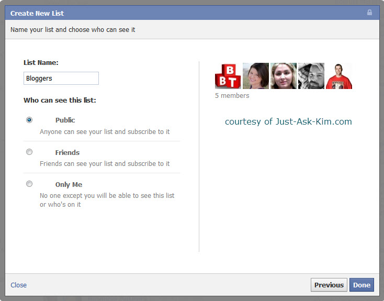This screenshot has width=384, height=301.
Task: Open the man in red shirt thumbnail
Action: pyautogui.click(x=339, y=76)
